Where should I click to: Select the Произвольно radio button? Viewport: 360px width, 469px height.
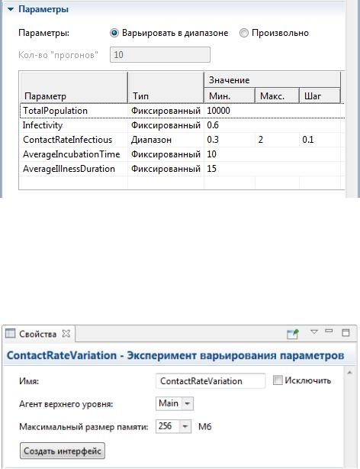click(244, 33)
